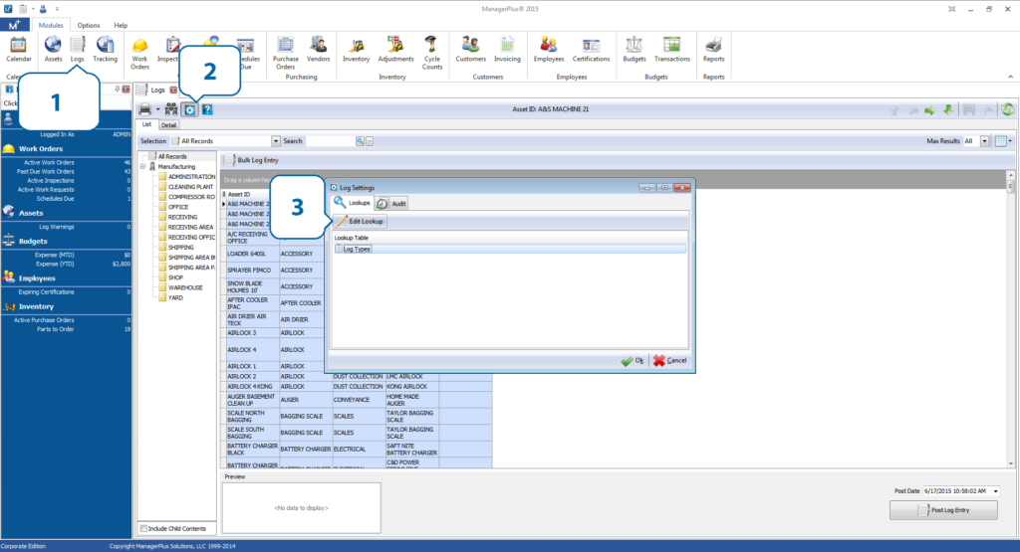
Task: Open Inventory Adjustments
Action: [395, 50]
